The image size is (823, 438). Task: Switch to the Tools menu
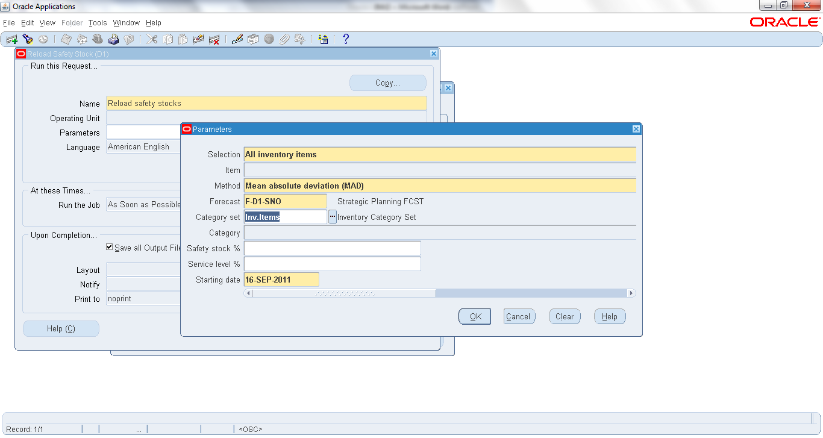97,22
